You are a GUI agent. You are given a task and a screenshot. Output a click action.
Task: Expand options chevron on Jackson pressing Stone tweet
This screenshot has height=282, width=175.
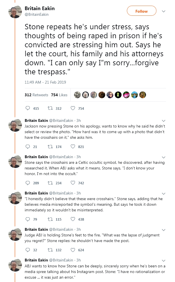pyautogui.click(x=163, y=120)
